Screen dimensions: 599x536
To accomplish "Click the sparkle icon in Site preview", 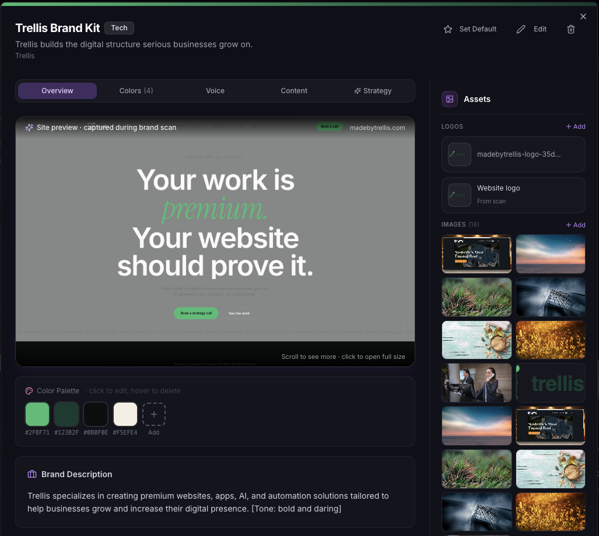I will click(x=29, y=128).
